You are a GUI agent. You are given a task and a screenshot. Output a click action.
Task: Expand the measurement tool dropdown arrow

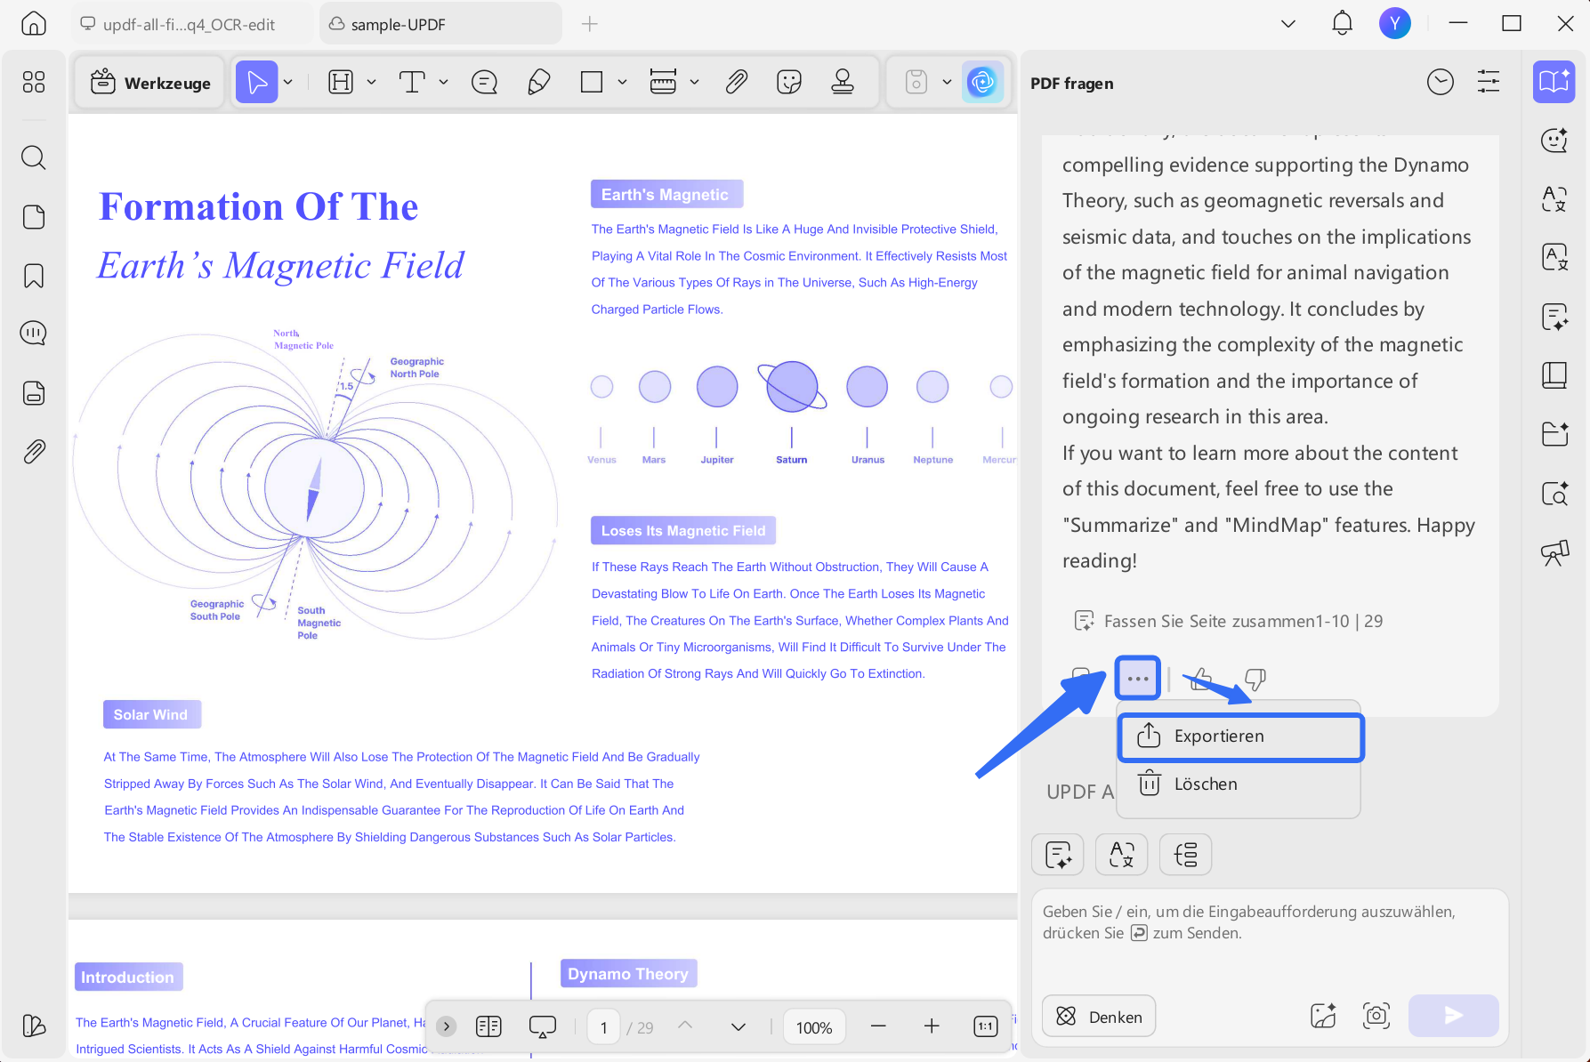click(694, 83)
